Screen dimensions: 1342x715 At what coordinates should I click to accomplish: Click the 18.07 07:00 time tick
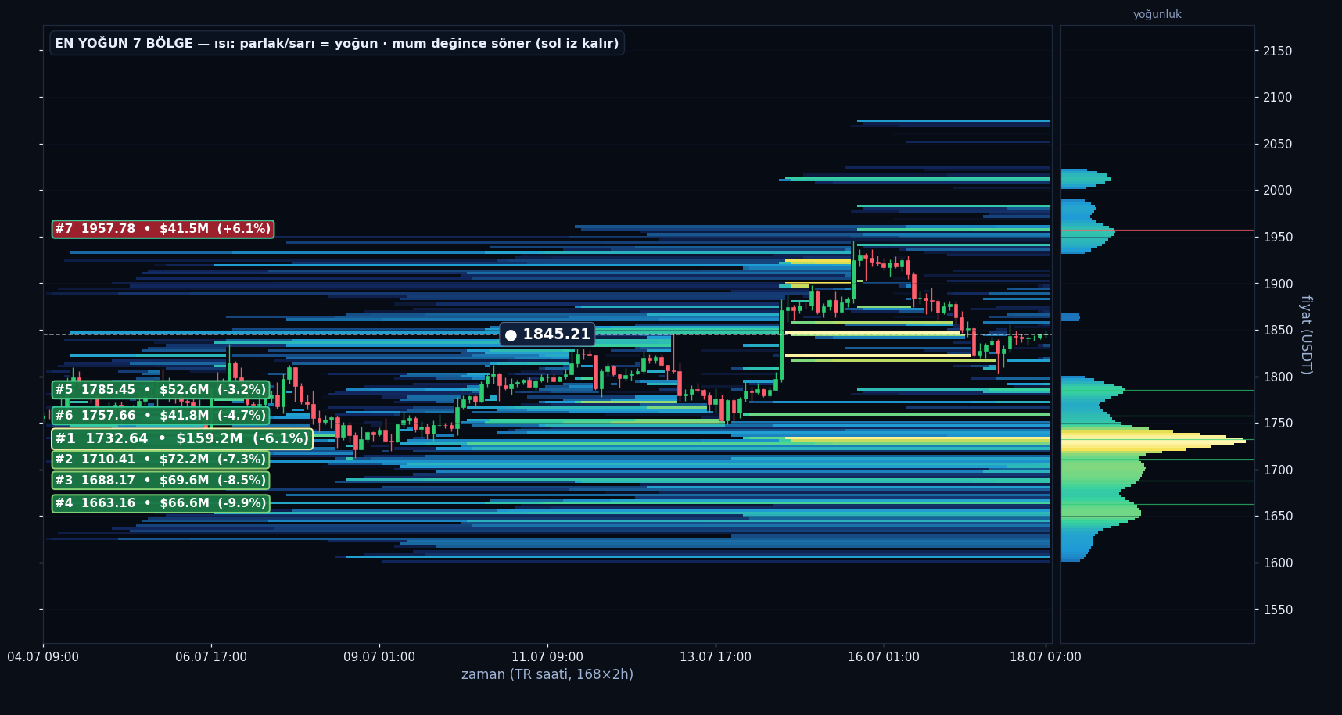click(x=1046, y=657)
